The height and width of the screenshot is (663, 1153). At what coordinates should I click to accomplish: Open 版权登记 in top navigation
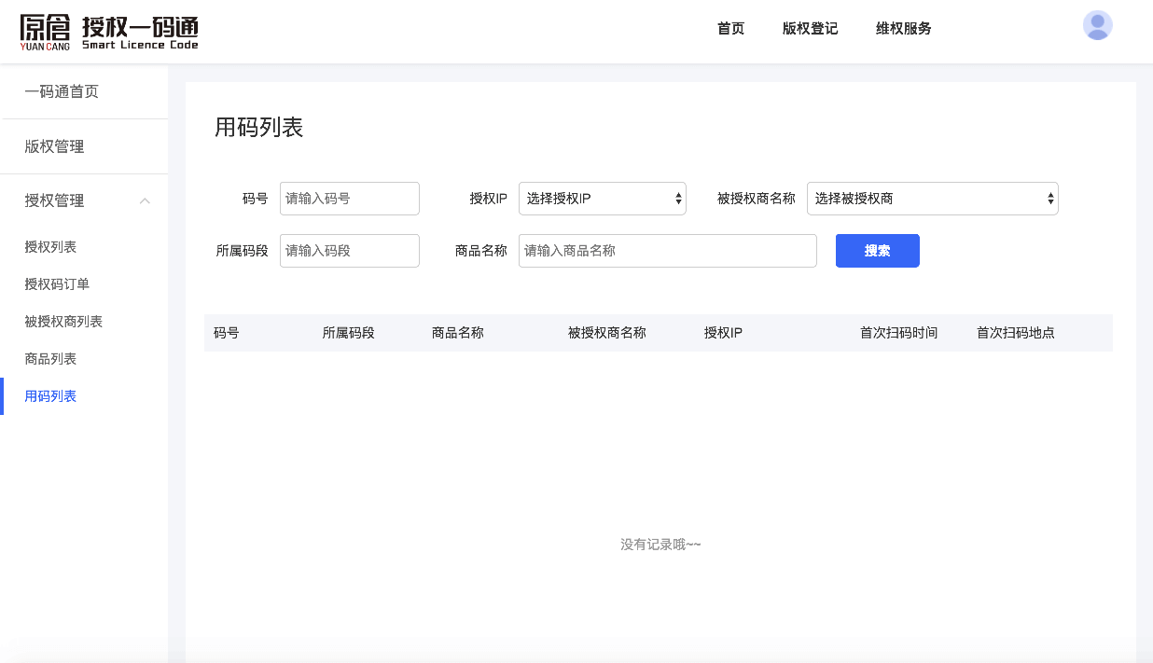coord(810,29)
